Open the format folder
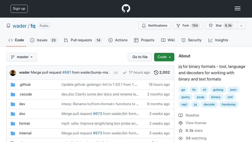The height and width of the screenshot is (142, 252). [x=24, y=124]
